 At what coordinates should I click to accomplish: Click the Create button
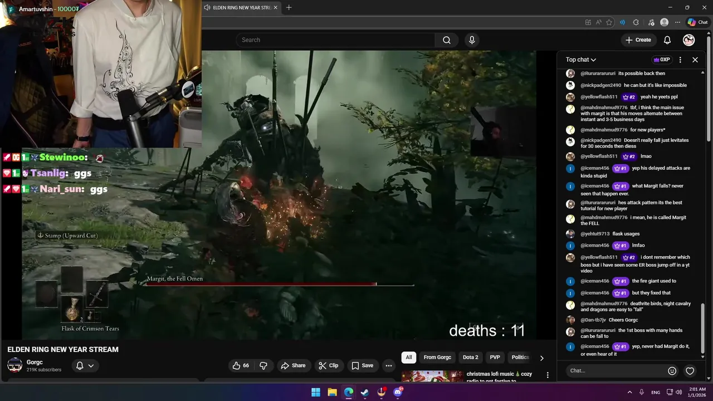[x=638, y=40]
